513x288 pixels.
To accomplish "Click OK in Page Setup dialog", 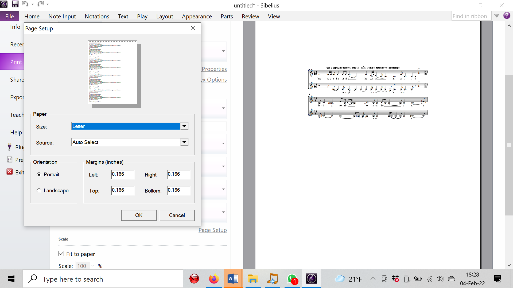I will tap(139, 215).
